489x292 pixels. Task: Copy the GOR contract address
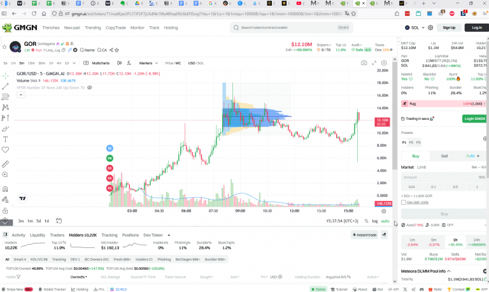64,50
